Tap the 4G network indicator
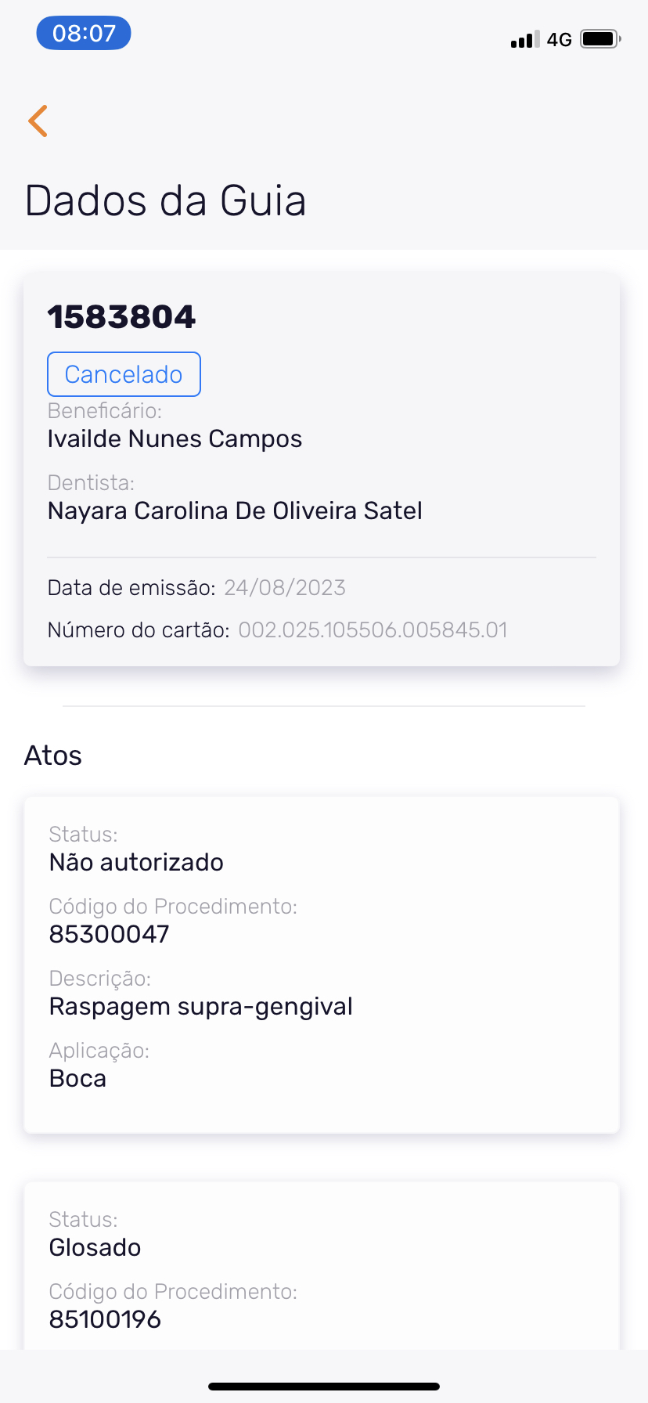 559,40
